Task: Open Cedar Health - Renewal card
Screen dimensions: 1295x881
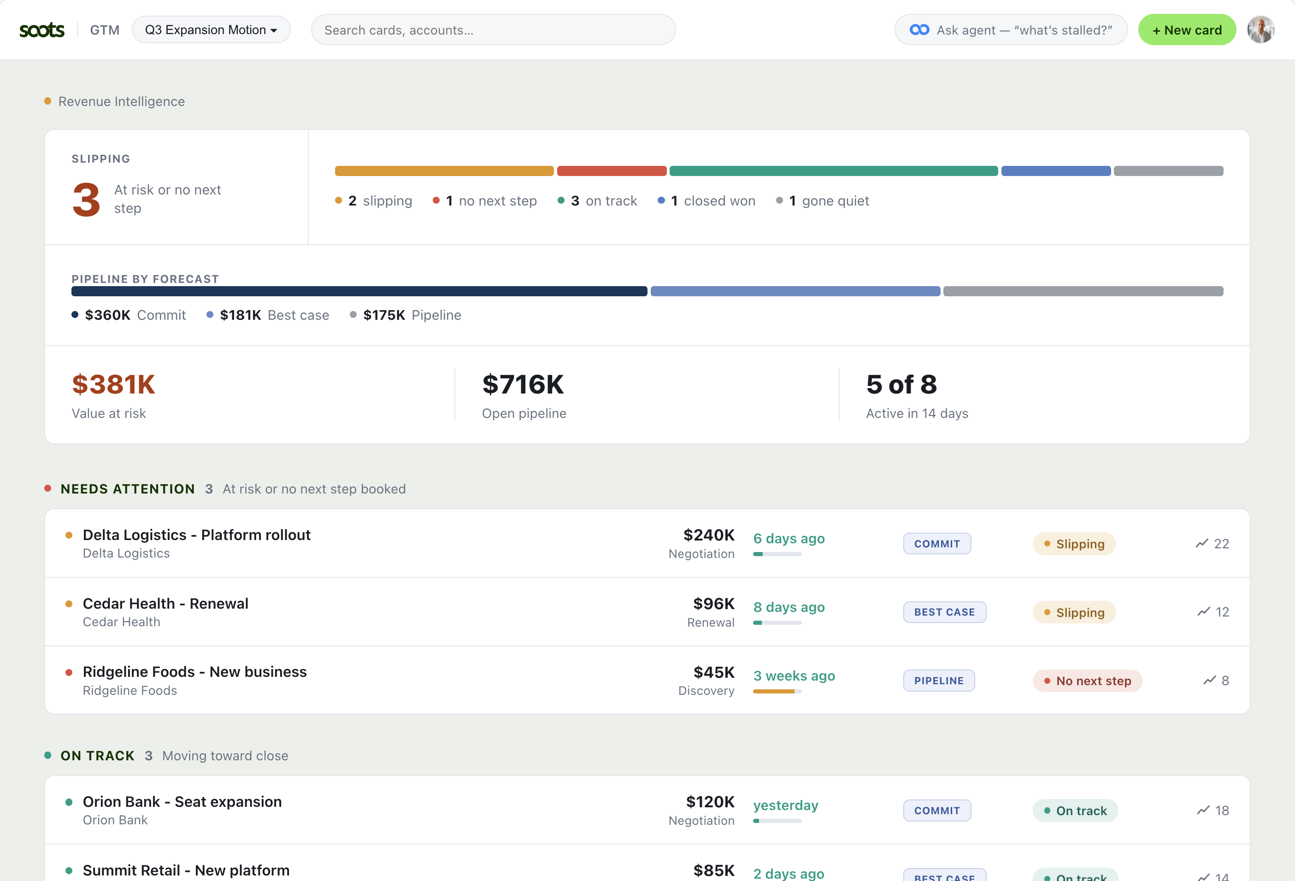Action: 647,612
